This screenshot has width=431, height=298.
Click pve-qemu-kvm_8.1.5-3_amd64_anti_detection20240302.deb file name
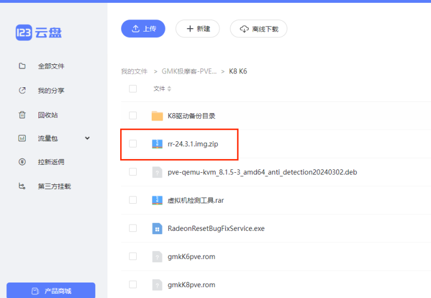pos(263,172)
